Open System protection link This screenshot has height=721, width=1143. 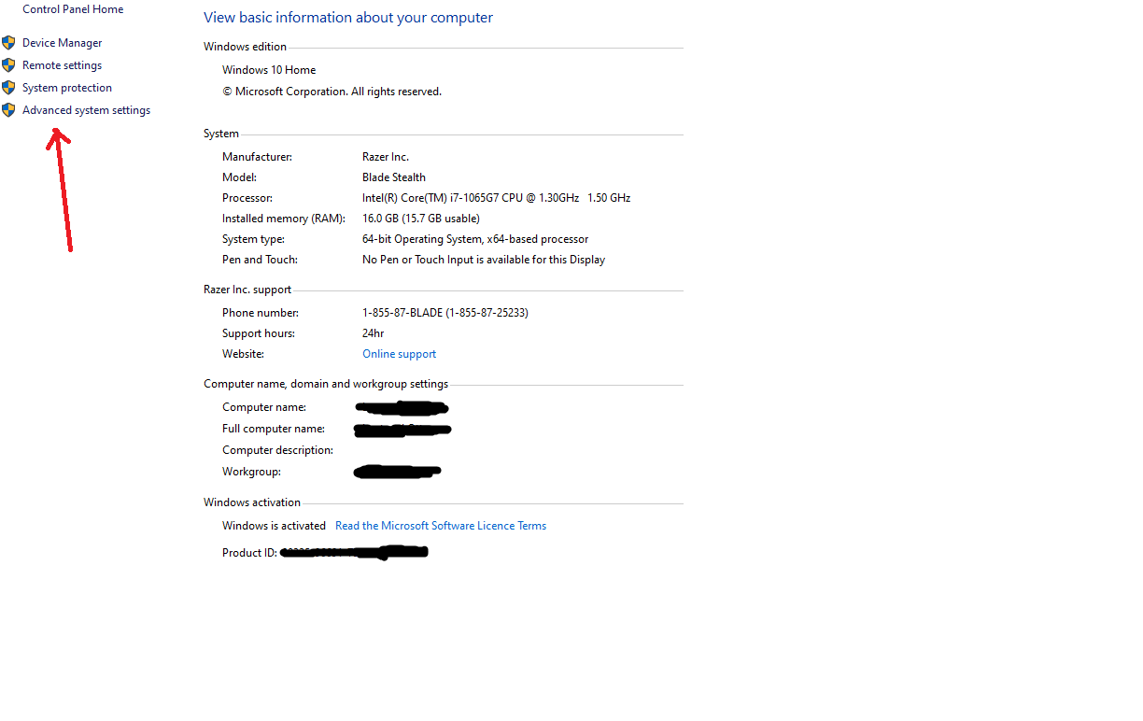[67, 88]
